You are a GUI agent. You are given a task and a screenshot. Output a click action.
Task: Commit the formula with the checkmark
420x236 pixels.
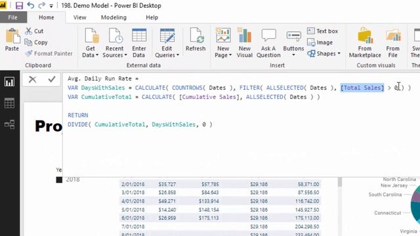tap(52, 79)
